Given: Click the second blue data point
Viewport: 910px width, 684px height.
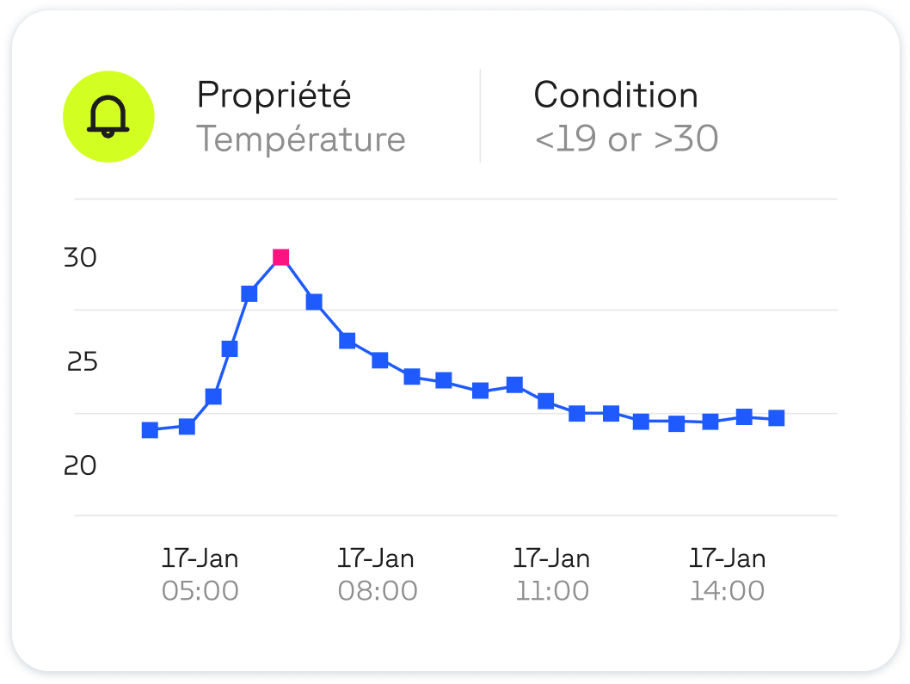Looking at the screenshot, I should pyautogui.click(x=187, y=426).
